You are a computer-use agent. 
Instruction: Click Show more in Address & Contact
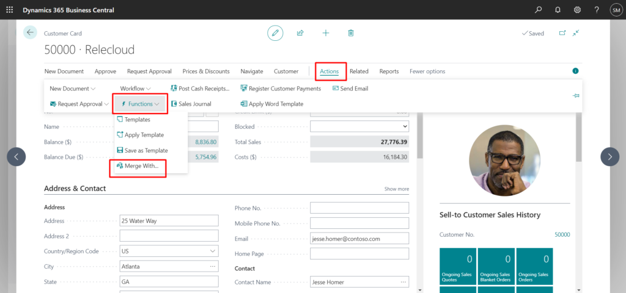click(396, 189)
